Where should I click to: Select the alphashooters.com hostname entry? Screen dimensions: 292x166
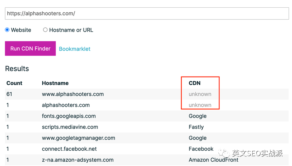coord(66,105)
